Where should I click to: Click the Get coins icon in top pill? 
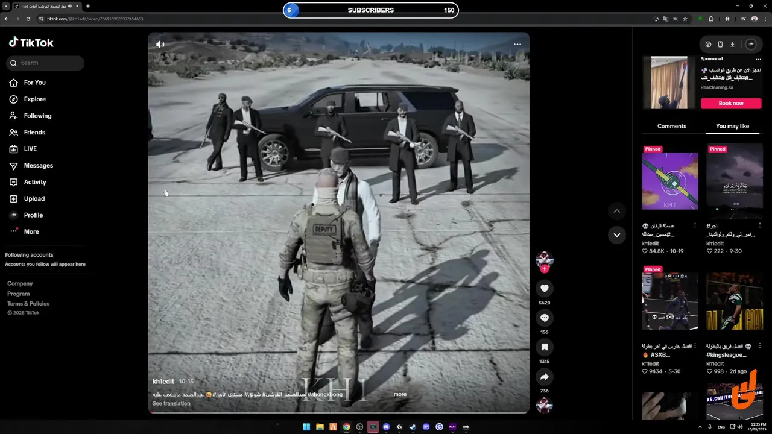(708, 44)
